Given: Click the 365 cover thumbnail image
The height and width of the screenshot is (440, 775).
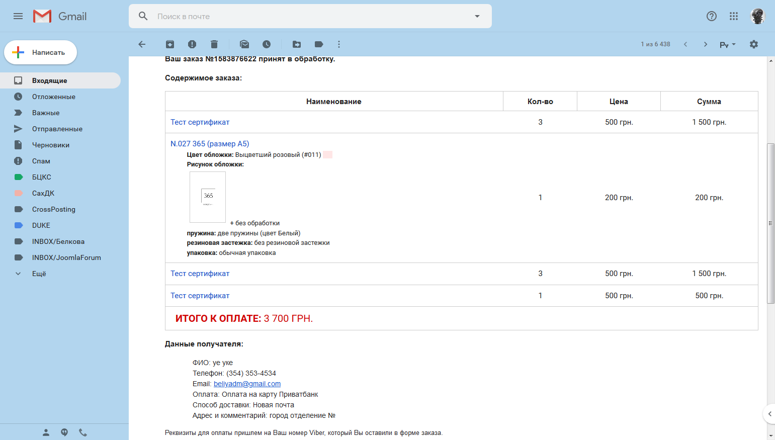Looking at the screenshot, I should [208, 197].
